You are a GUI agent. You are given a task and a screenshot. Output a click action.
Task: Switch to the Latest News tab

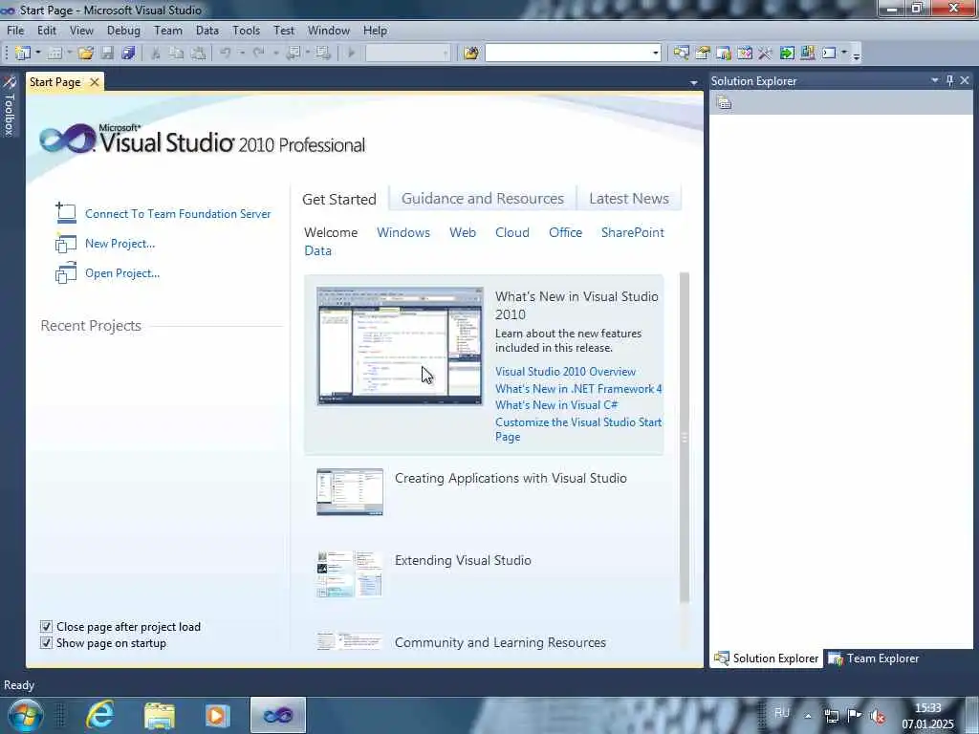[629, 199]
